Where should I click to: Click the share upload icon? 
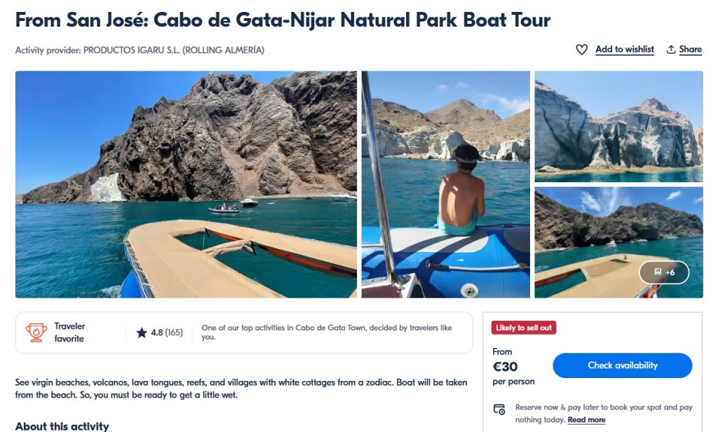point(671,50)
